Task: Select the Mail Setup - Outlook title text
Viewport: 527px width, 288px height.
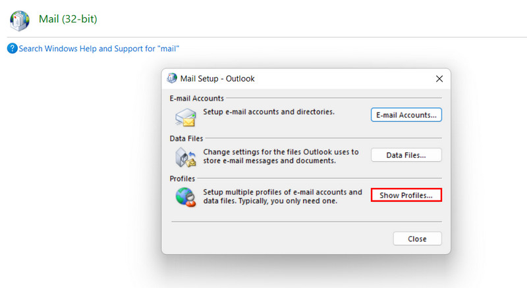Action: [x=217, y=78]
